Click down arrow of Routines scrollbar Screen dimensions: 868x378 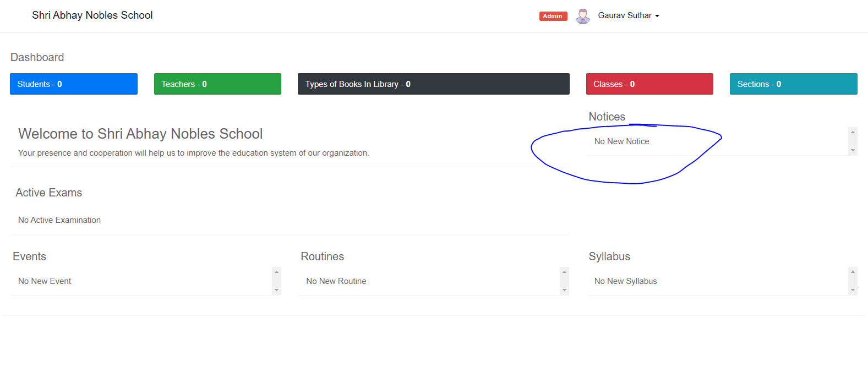(565, 290)
